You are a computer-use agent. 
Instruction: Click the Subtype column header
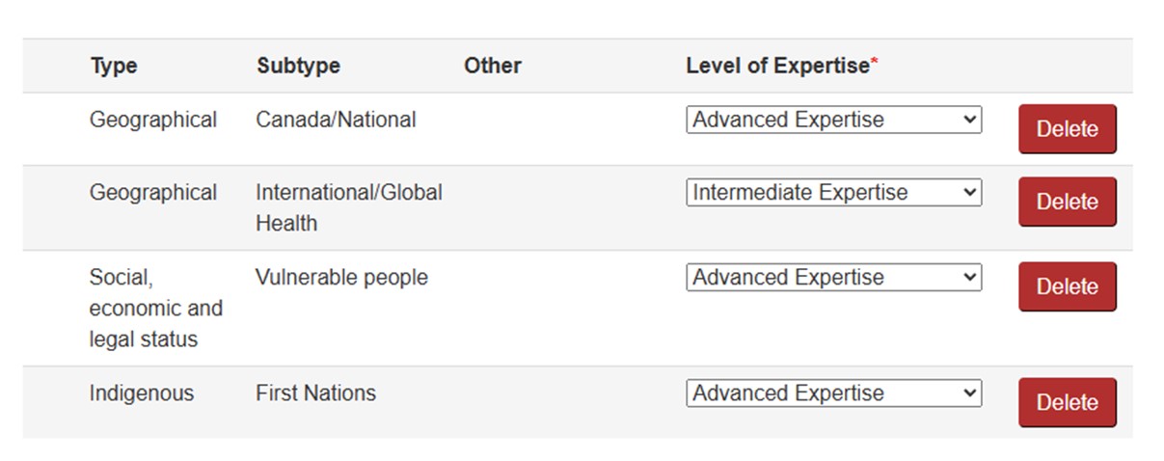pos(298,66)
